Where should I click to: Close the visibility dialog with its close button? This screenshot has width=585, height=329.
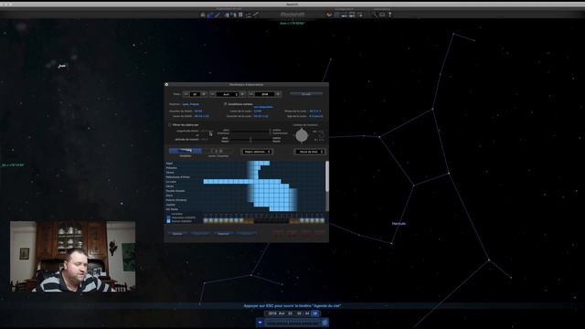(x=166, y=85)
